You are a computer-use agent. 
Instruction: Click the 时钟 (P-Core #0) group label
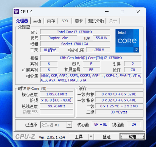32,89
